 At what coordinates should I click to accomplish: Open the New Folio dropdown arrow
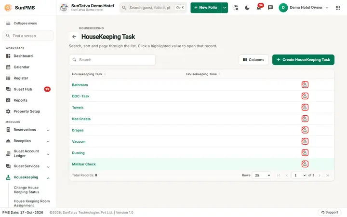click(x=225, y=8)
